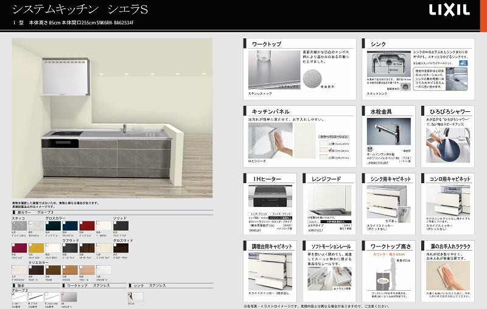The image size is (487, 309).
Task: Click the ソフトモーションレール heading
Action: [331, 246]
